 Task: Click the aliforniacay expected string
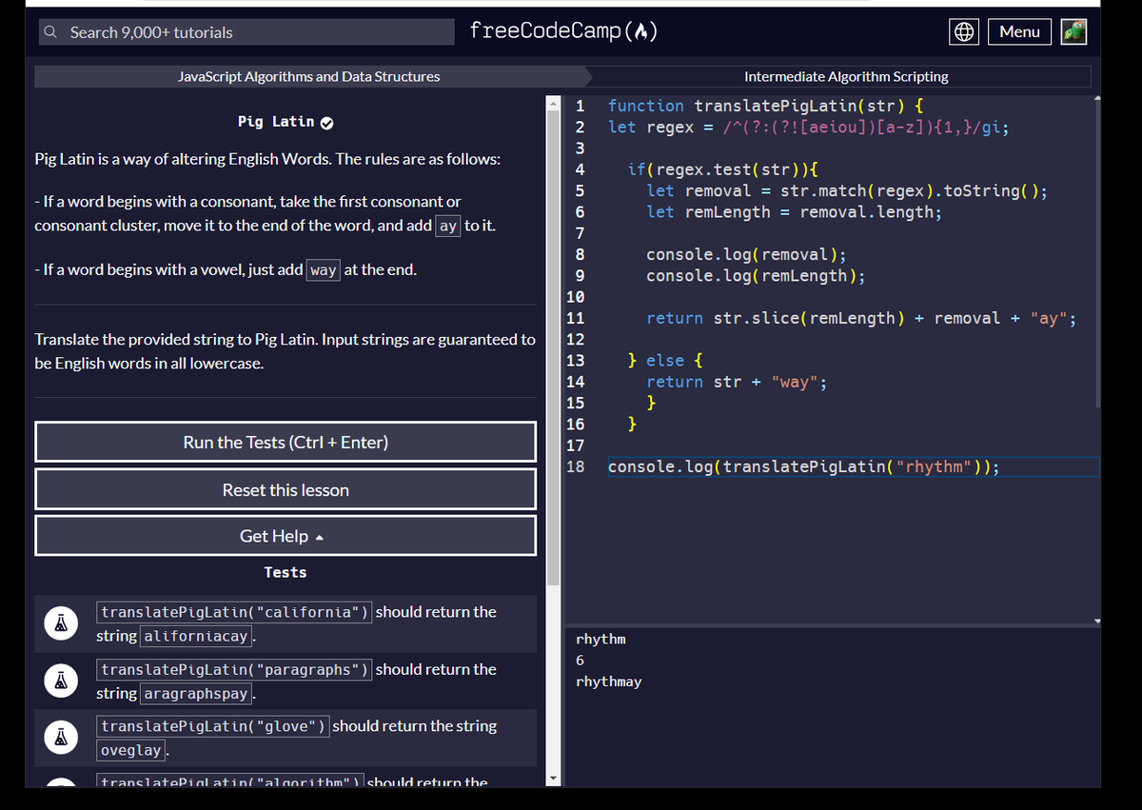click(195, 636)
